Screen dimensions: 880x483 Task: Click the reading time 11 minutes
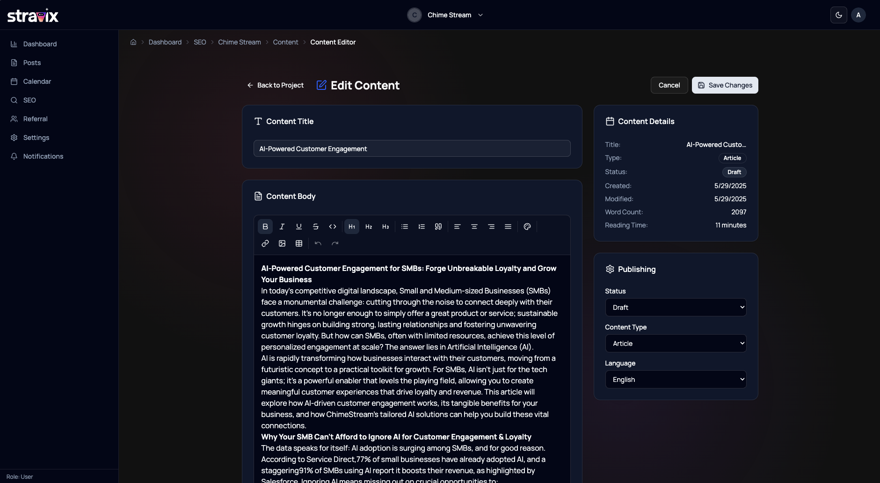click(x=731, y=225)
